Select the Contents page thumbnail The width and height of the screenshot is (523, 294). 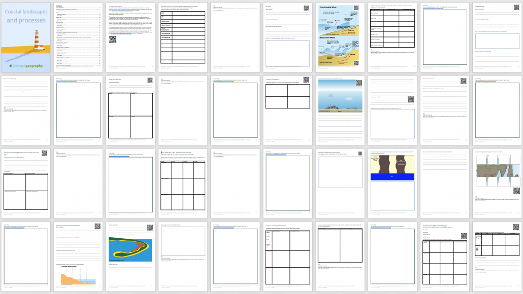[78, 38]
